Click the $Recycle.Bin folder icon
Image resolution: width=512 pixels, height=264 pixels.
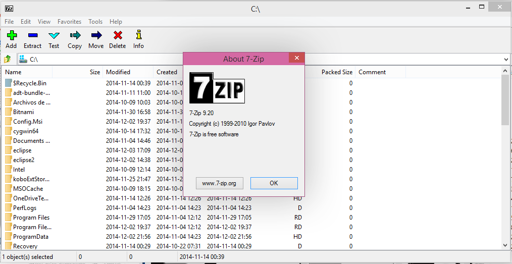(x=8, y=83)
